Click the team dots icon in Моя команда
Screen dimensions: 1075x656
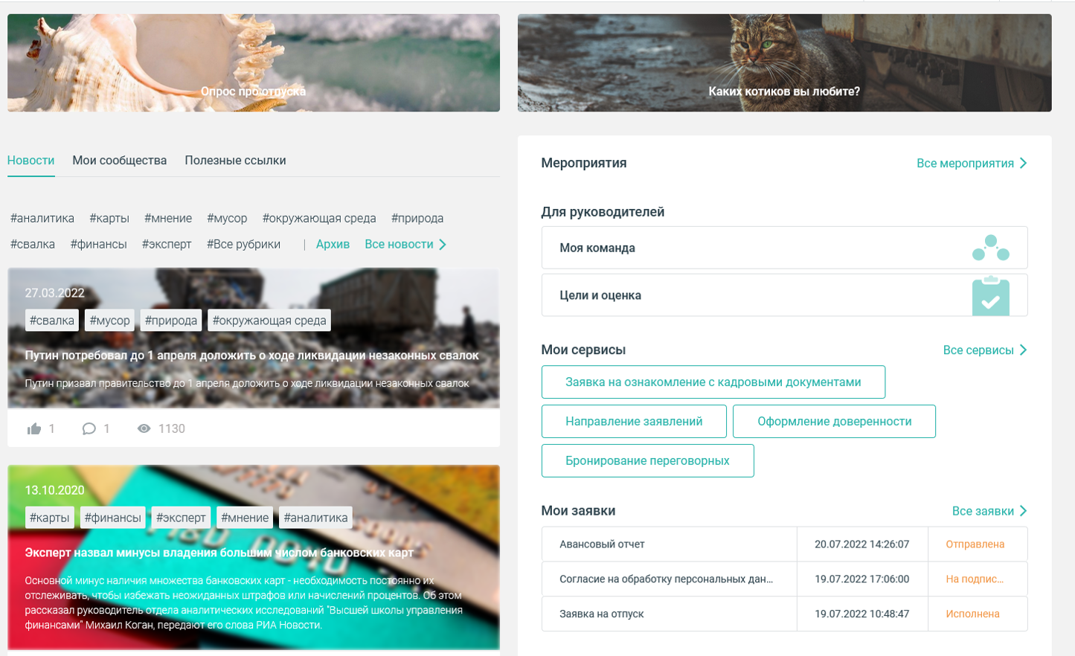coord(990,248)
